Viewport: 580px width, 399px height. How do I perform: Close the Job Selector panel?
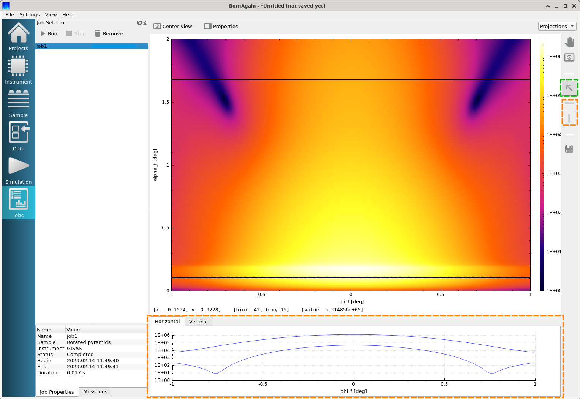[145, 23]
